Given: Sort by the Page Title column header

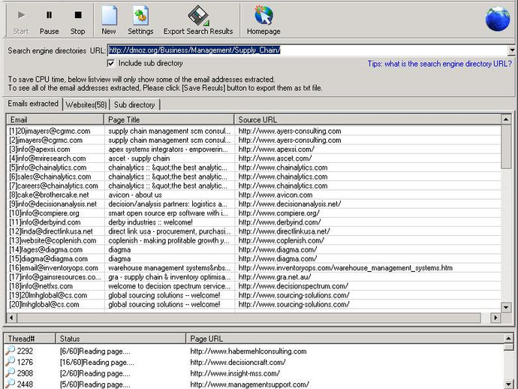Looking at the screenshot, I should 169,119.
